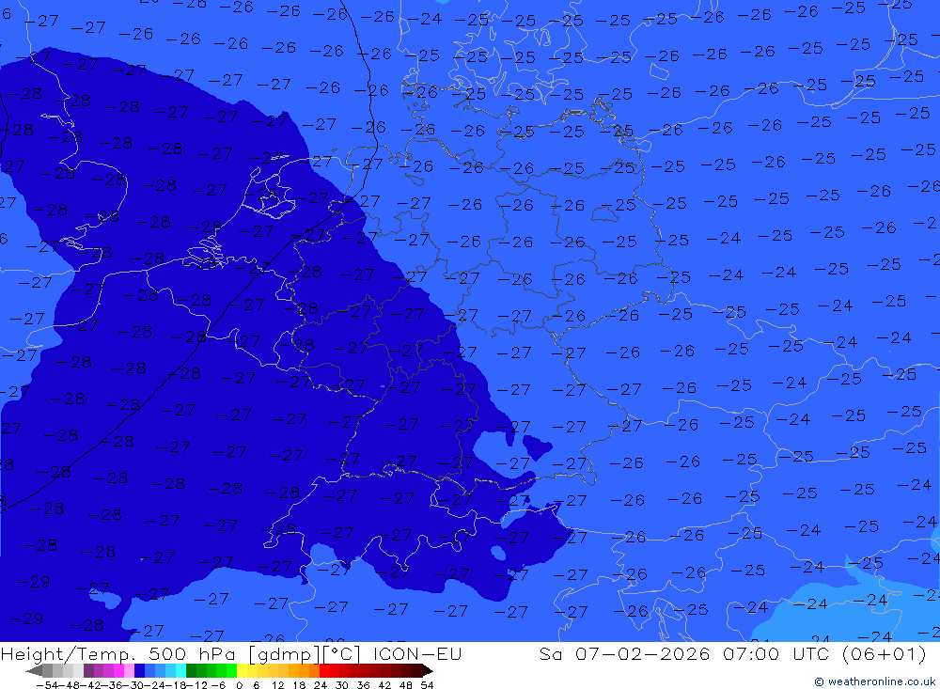Click the '30' legend scale label

click(342, 685)
